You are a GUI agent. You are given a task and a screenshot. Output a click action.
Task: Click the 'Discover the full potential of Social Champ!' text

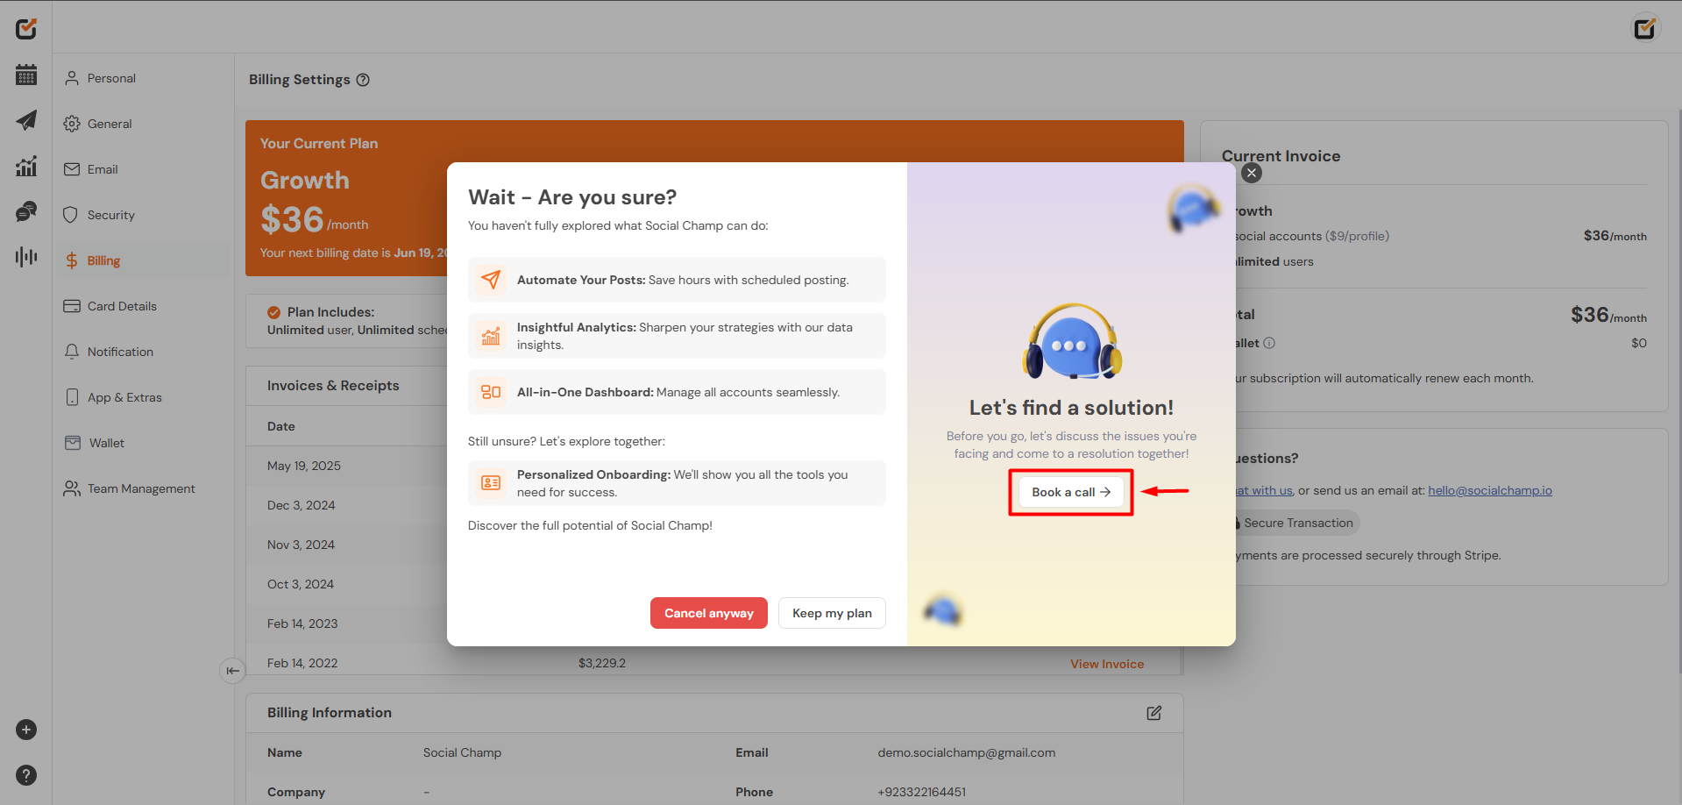(x=590, y=525)
